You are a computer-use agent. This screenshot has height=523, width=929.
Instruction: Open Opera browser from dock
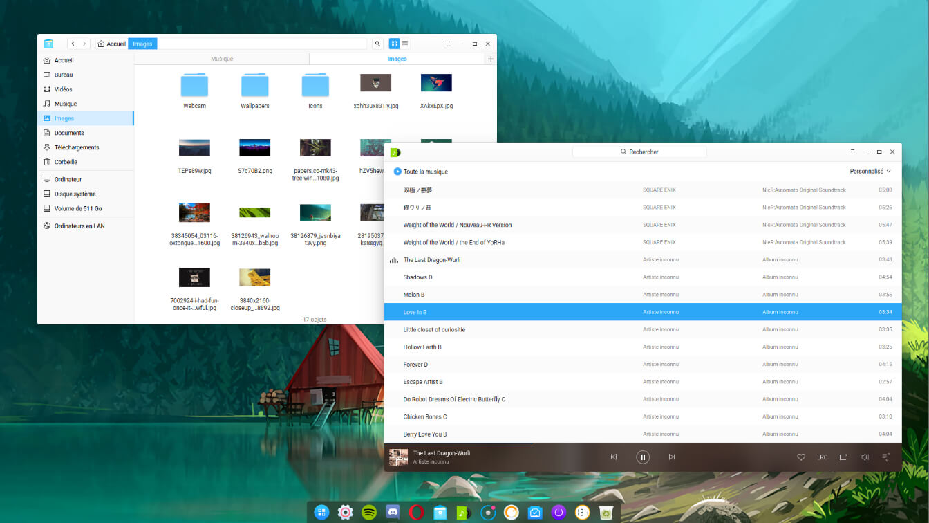pyautogui.click(x=416, y=513)
